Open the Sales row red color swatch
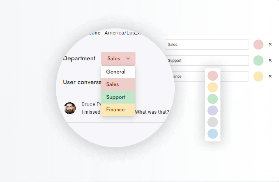 click(x=258, y=44)
